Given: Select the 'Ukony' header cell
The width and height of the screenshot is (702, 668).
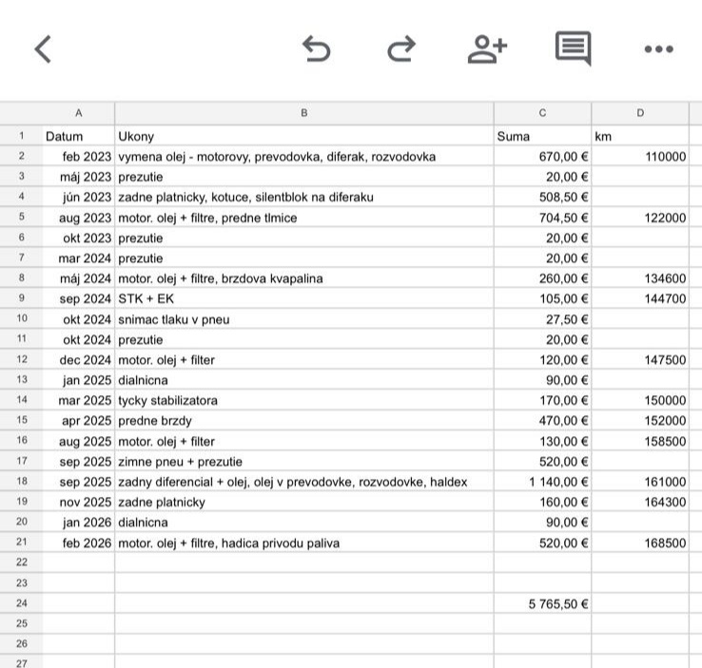Looking at the screenshot, I should coord(303,136).
